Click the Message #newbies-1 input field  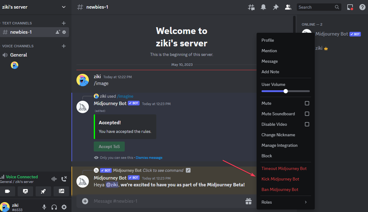click(155, 201)
